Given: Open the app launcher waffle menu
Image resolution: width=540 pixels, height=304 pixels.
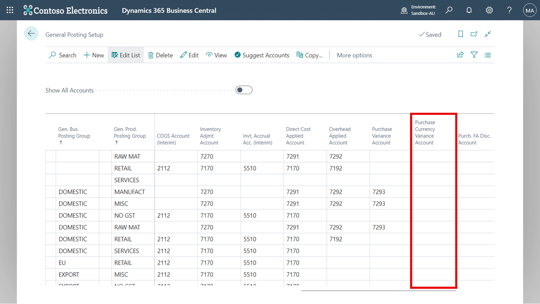Looking at the screenshot, I should [x=10, y=10].
